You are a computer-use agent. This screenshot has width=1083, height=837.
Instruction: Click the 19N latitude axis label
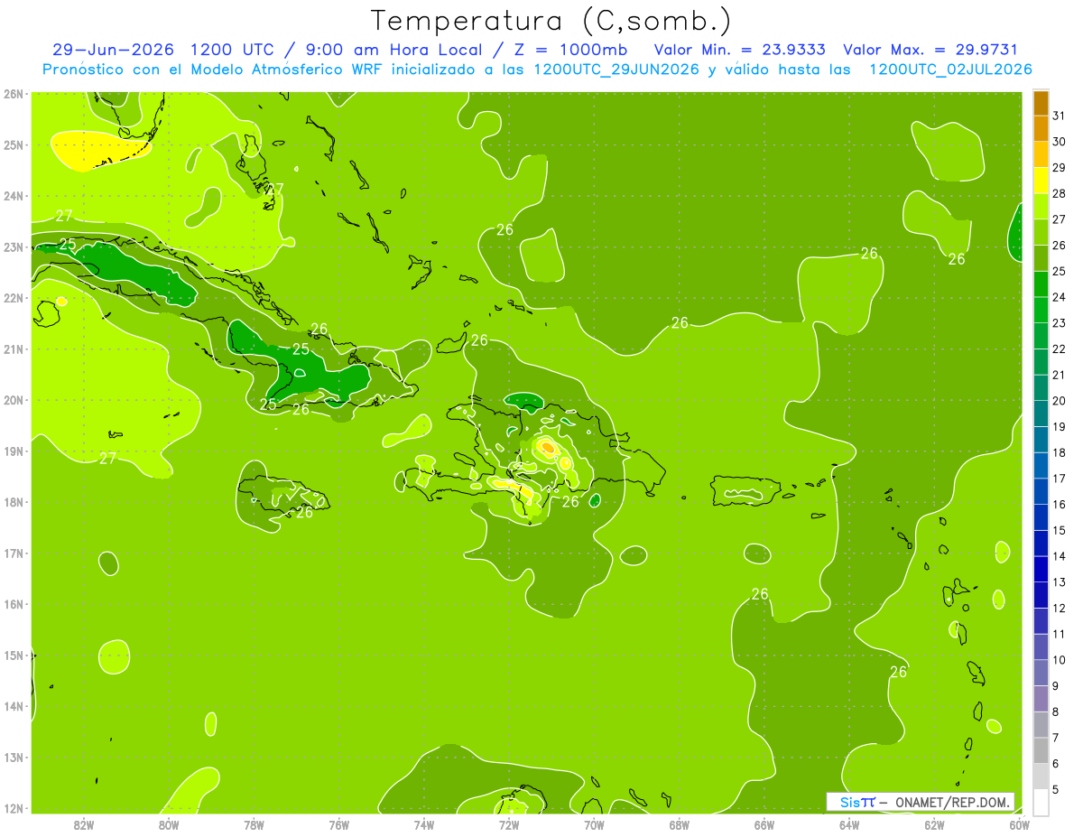pyautogui.click(x=14, y=451)
